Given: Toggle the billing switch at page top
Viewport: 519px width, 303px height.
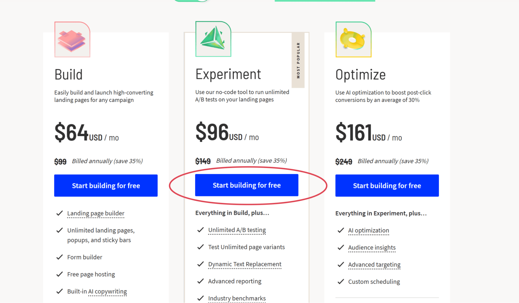Looking at the screenshot, I should coord(191,1).
